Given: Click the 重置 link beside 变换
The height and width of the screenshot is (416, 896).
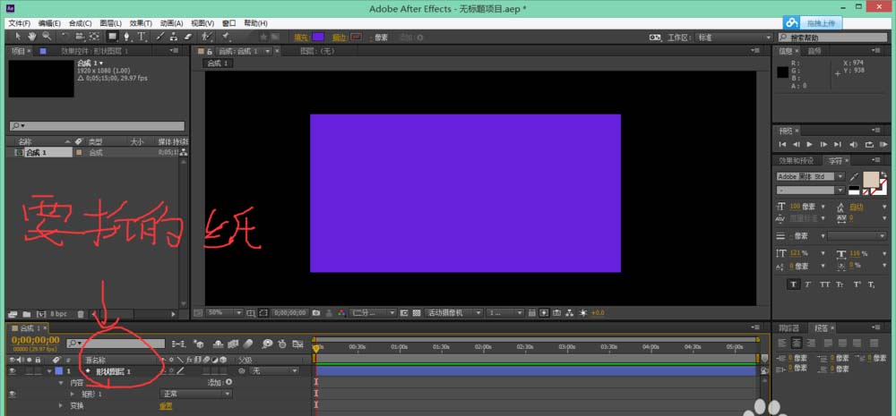Looking at the screenshot, I should coord(166,405).
